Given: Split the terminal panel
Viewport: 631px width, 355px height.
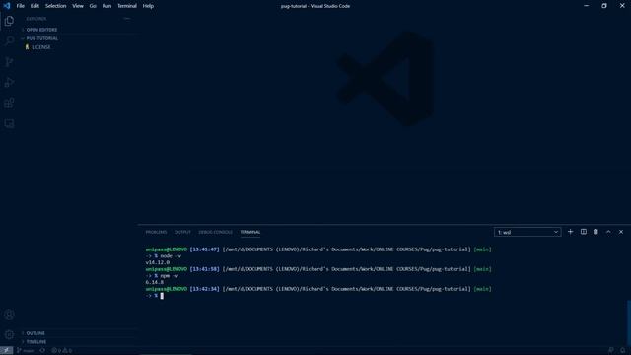Looking at the screenshot, I should tap(583, 232).
